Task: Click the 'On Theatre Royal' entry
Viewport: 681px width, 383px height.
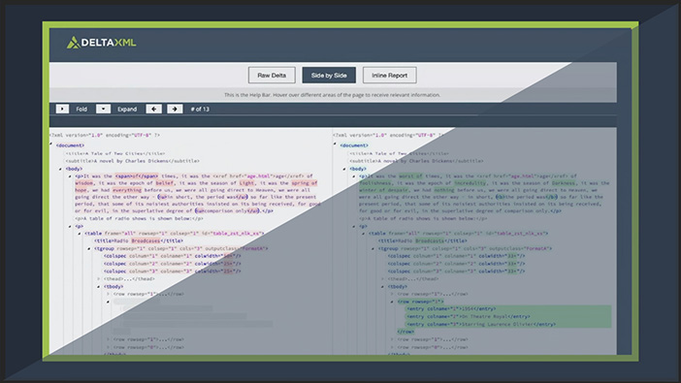Action: point(469,316)
